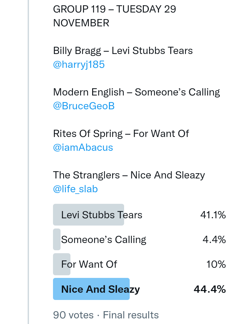Click the Billy Bragg song entry text
This screenshot has width=237, height=324.
pos(123,51)
